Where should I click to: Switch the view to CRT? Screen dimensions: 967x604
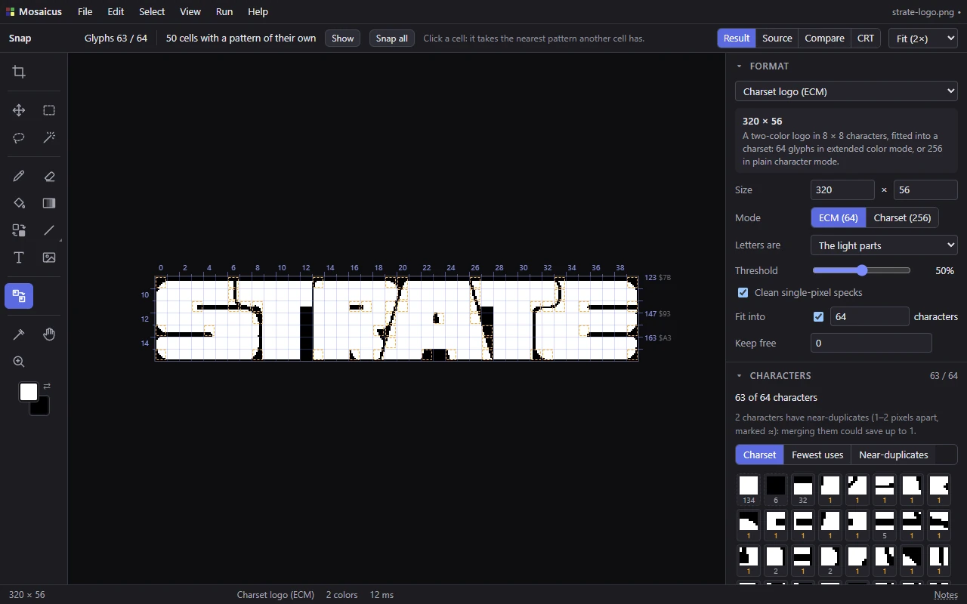coord(866,38)
